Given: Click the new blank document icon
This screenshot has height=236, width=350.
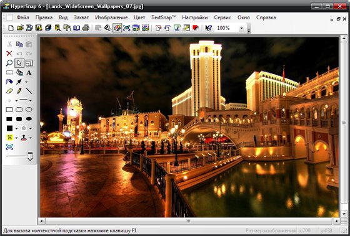Looking at the screenshot, I should pyautogui.click(x=11, y=28).
